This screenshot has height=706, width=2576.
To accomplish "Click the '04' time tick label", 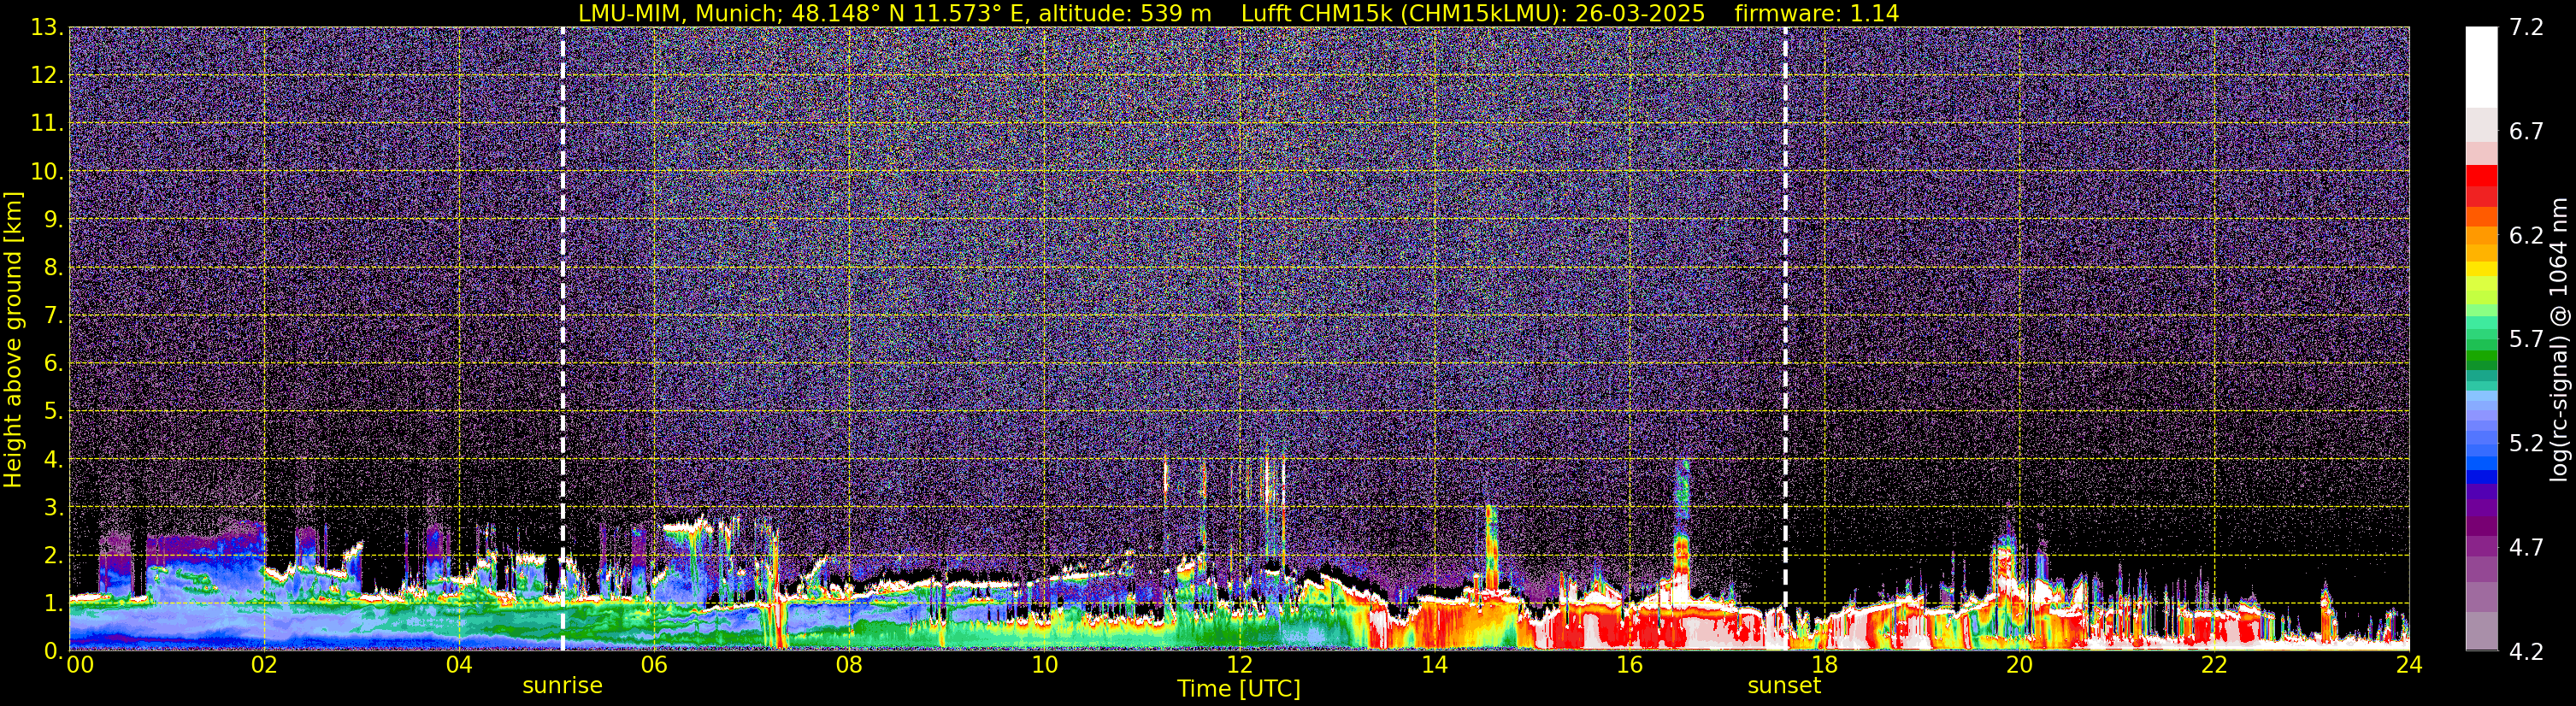I will coord(459,665).
